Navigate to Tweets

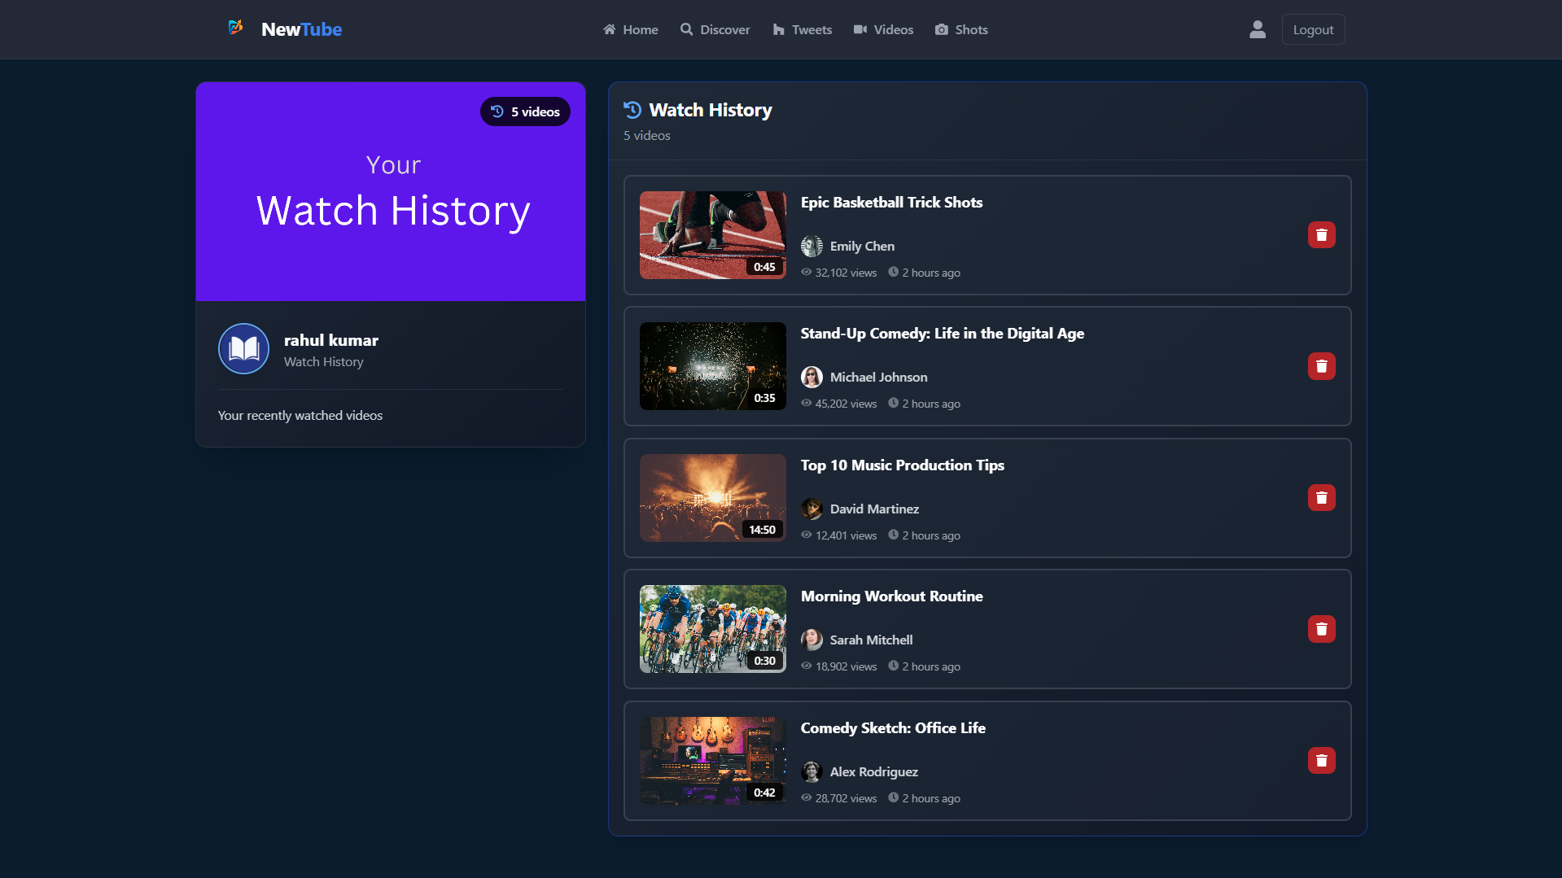802,30
